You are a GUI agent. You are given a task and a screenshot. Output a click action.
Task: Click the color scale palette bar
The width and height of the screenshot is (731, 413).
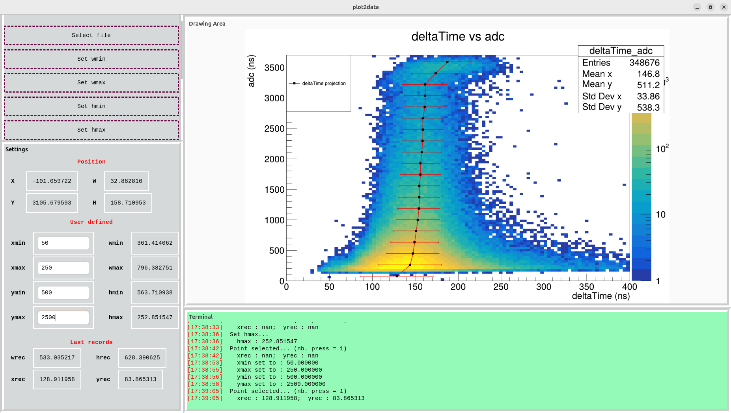[x=641, y=197]
